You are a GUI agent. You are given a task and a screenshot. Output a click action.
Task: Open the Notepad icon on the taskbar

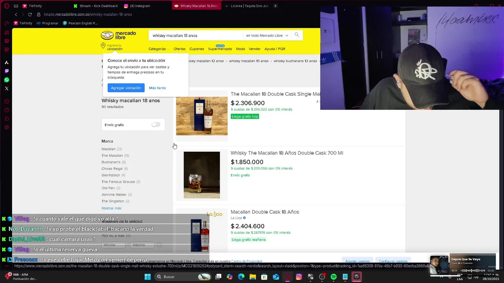coord(345,277)
